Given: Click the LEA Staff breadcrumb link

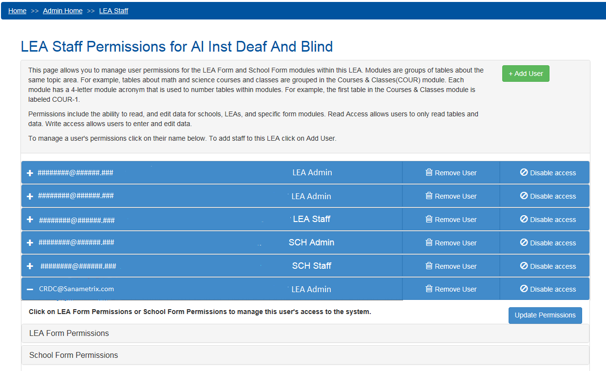Looking at the screenshot, I should tap(114, 11).
